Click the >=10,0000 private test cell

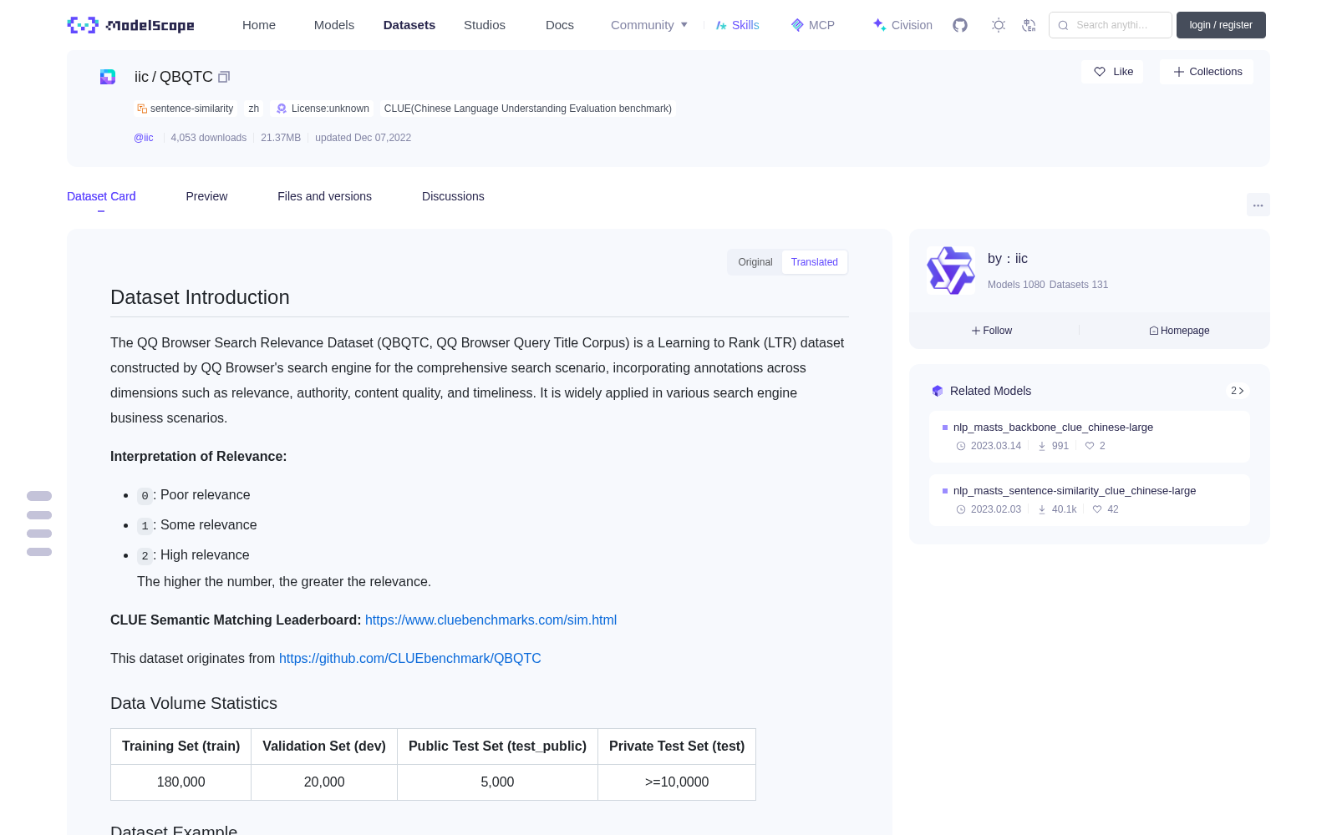tap(677, 782)
